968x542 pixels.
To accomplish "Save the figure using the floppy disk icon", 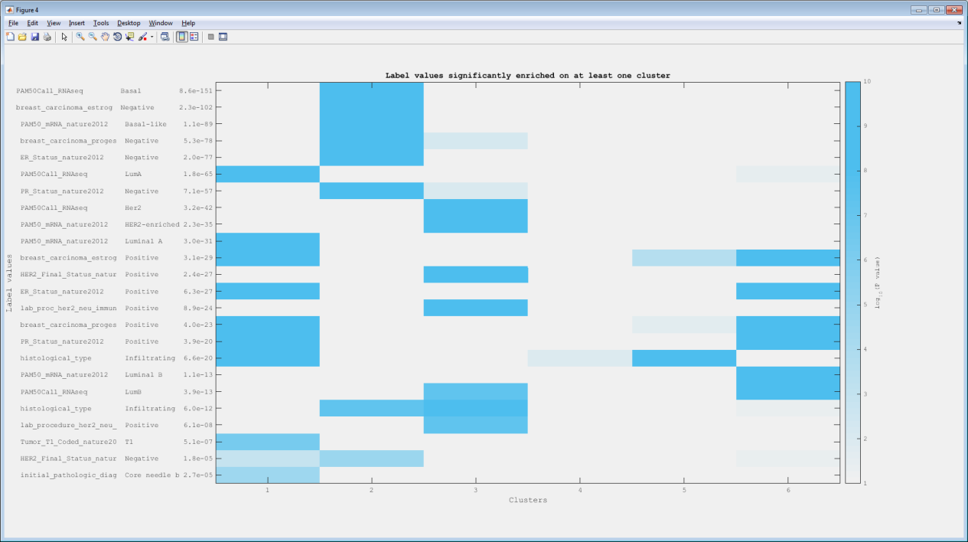I will point(34,36).
